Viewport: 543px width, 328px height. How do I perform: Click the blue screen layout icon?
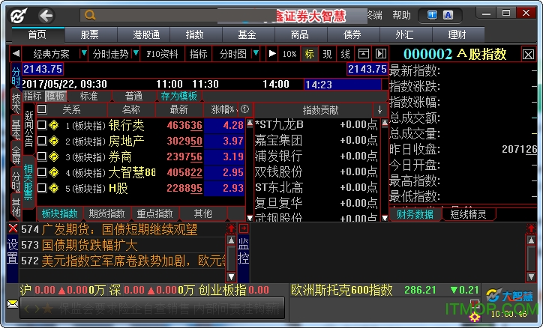tap(432, 15)
